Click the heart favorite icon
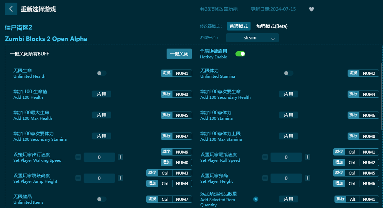This screenshot has height=208, width=383. click(312, 9)
